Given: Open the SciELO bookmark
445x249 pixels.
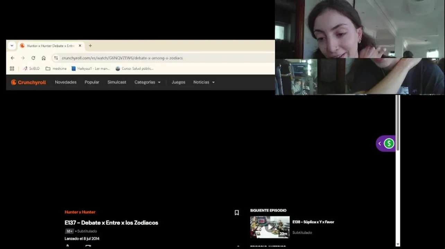Looking at the screenshot, I should click(31, 68).
